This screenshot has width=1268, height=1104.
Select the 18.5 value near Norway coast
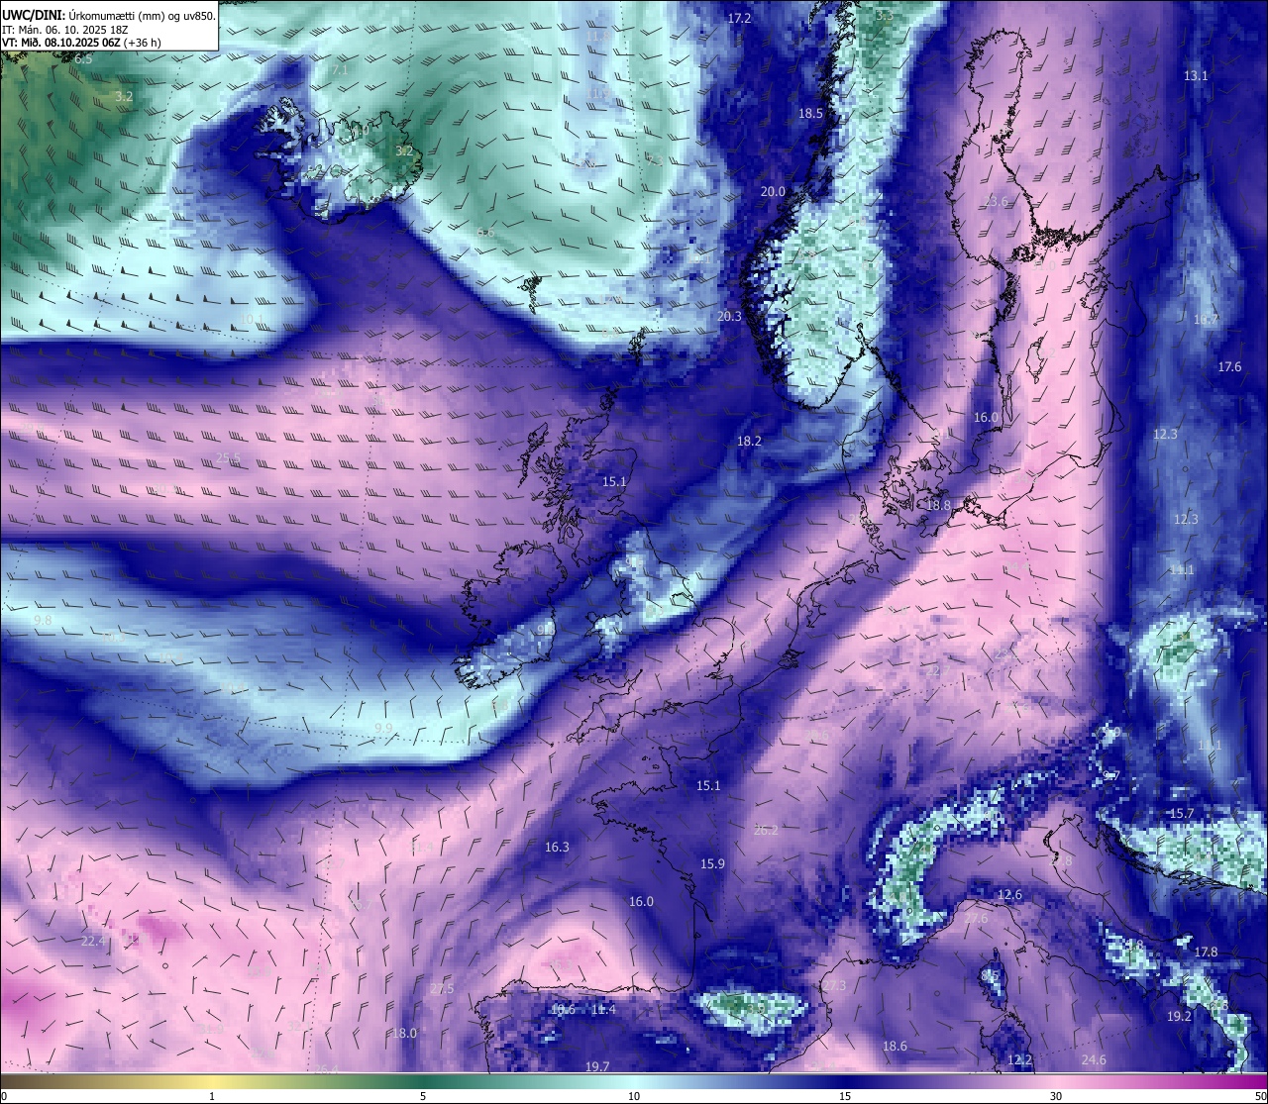[810, 114]
